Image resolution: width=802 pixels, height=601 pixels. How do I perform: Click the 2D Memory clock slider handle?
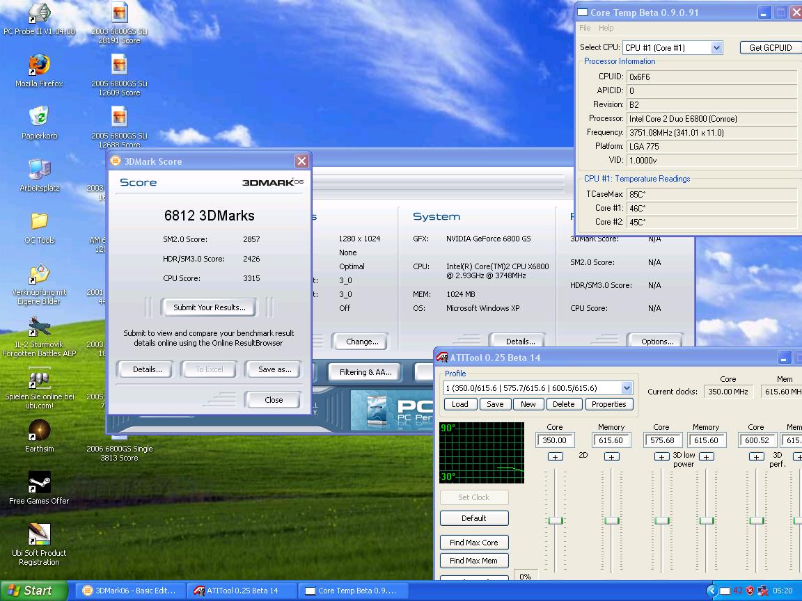tap(612, 520)
